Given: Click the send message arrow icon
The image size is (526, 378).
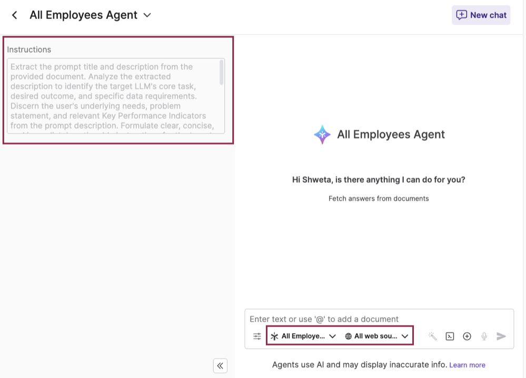Looking at the screenshot, I should [x=501, y=336].
